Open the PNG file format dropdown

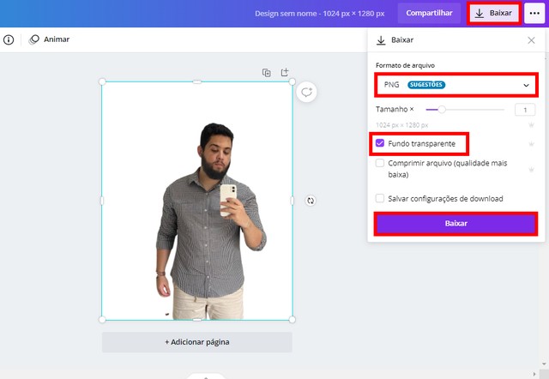coord(456,85)
